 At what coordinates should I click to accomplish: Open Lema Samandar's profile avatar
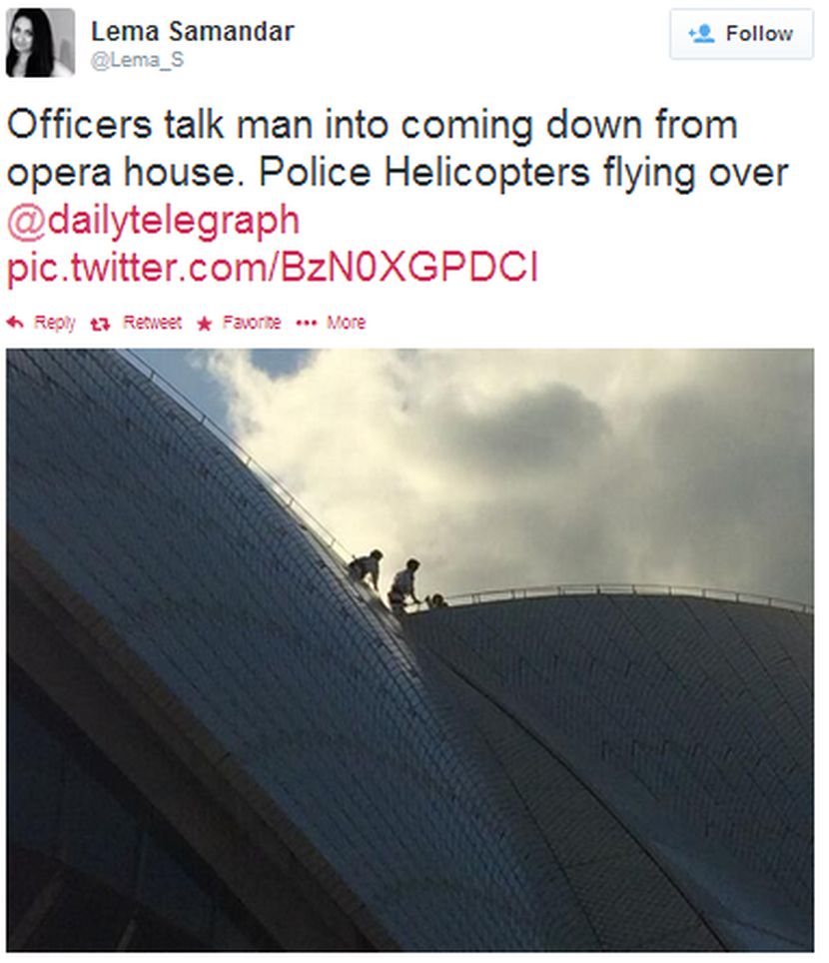[x=41, y=43]
